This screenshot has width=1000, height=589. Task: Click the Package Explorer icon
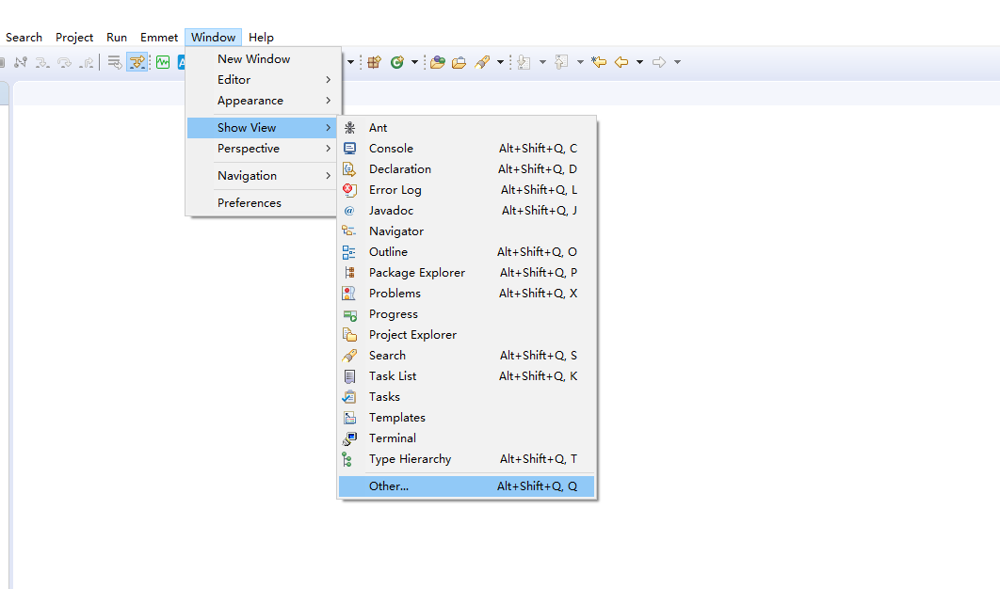point(349,273)
